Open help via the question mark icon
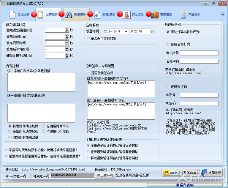The image size is (228, 188). pyautogui.click(x=223, y=14)
